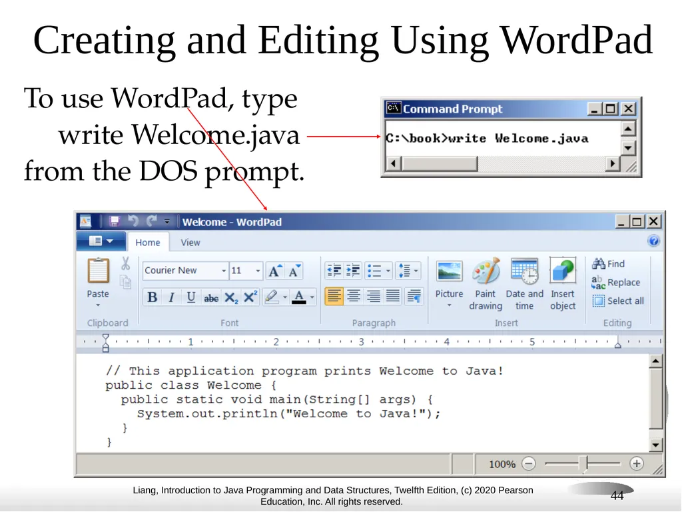Open the WordPad file menu button
The height and width of the screenshot is (512, 682).
pos(101,241)
